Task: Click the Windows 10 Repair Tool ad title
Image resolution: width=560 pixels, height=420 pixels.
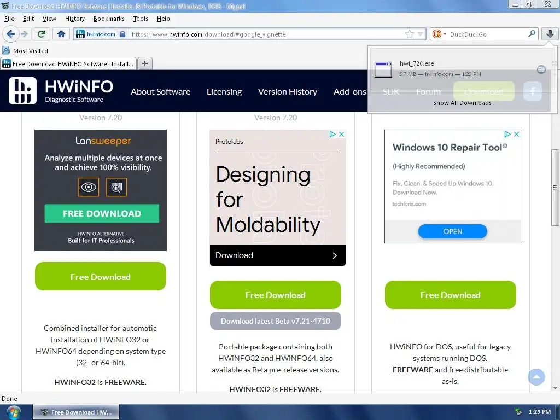Action: click(450, 148)
